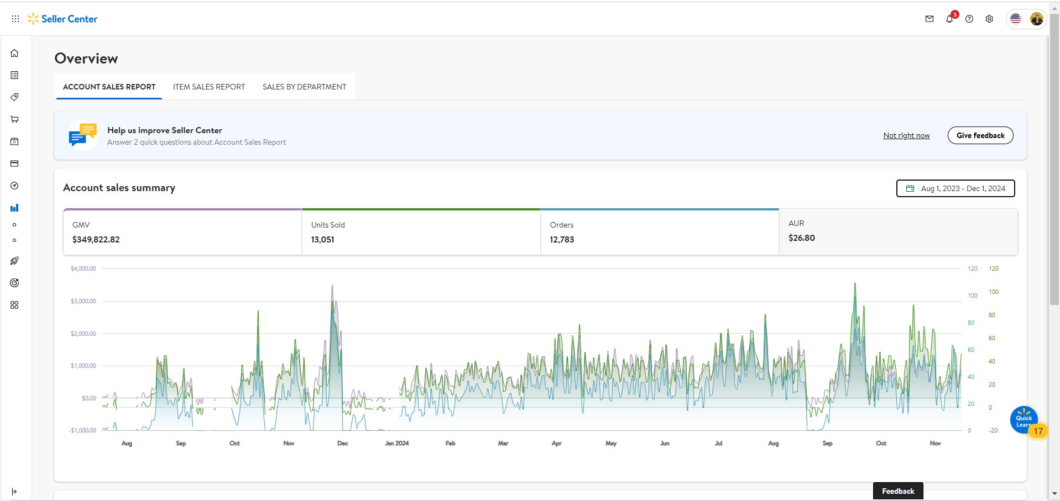Click the Overview page heading
The width and height of the screenshot is (1060, 501).
[86, 59]
